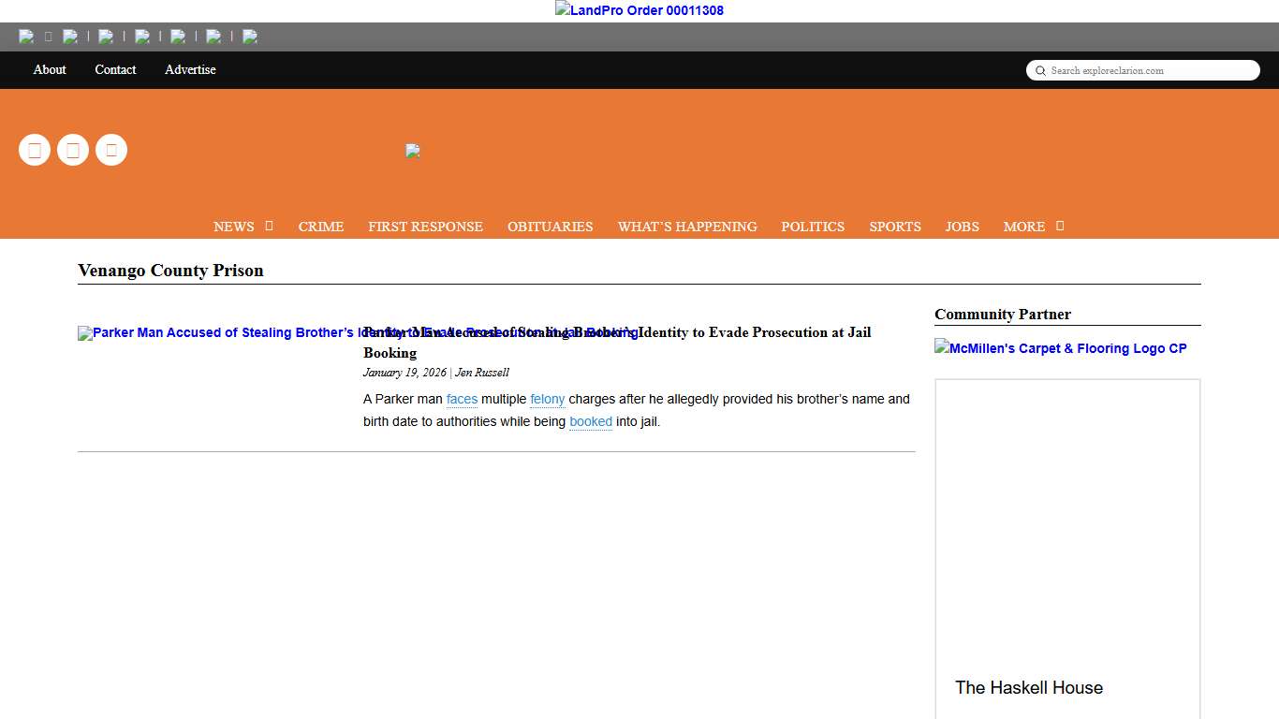
Task: Go to the OBITUARIES menu item
Action: 550,227
